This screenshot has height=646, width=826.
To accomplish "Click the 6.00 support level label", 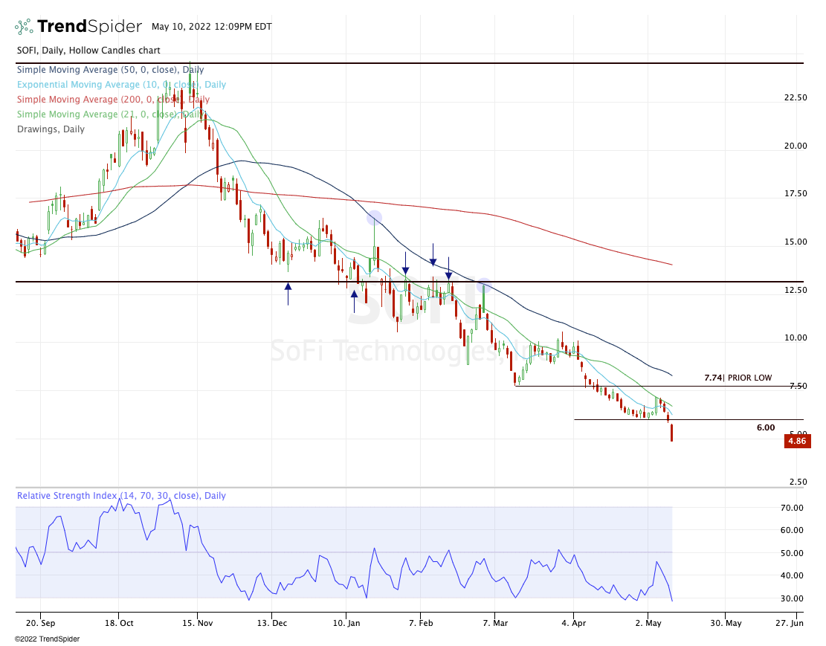I will 765,427.
